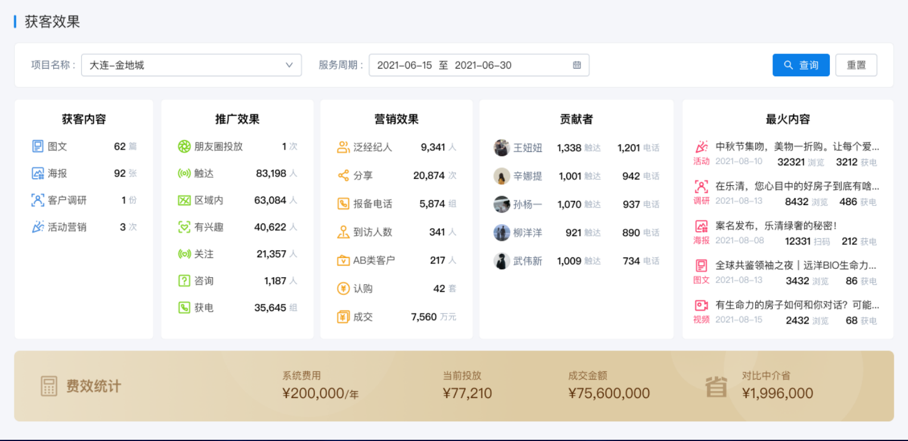Click the 成交 yen document icon
This screenshot has width=908, height=441.
tap(343, 317)
